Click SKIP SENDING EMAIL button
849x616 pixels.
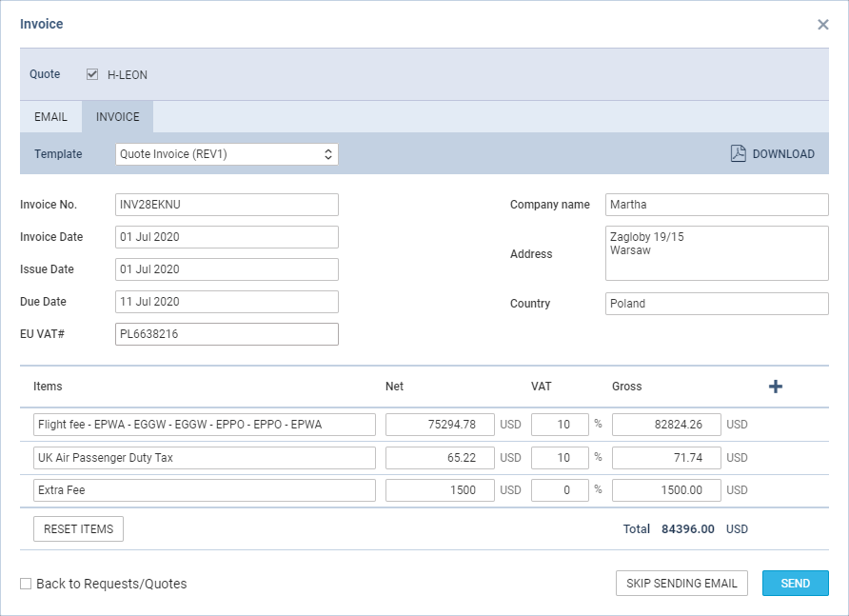681,584
